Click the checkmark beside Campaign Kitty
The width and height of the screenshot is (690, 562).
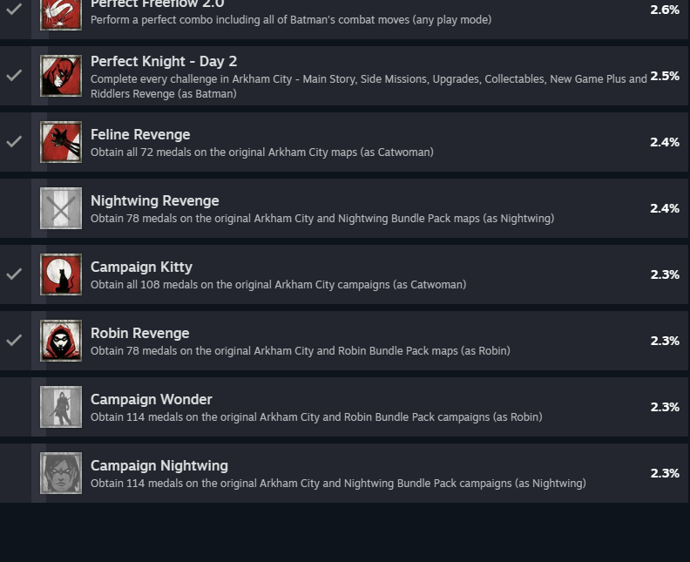tap(14, 274)
